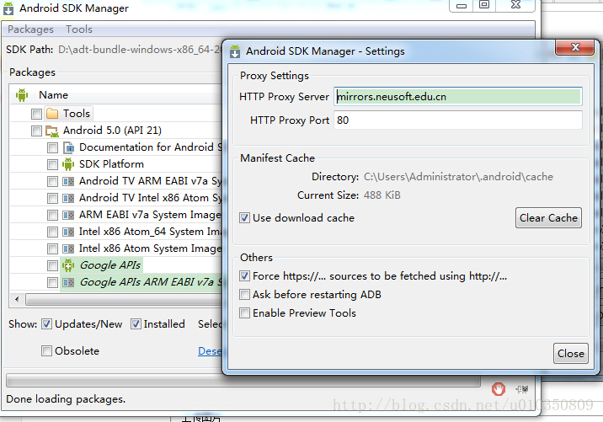Minimize the Android SDK Manager window
This screenshot has height=422, width=603.
tap(462, 5)
